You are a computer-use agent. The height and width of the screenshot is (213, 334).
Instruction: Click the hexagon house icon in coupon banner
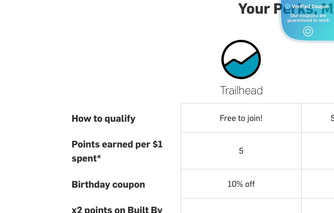click(x=308, y=31)
